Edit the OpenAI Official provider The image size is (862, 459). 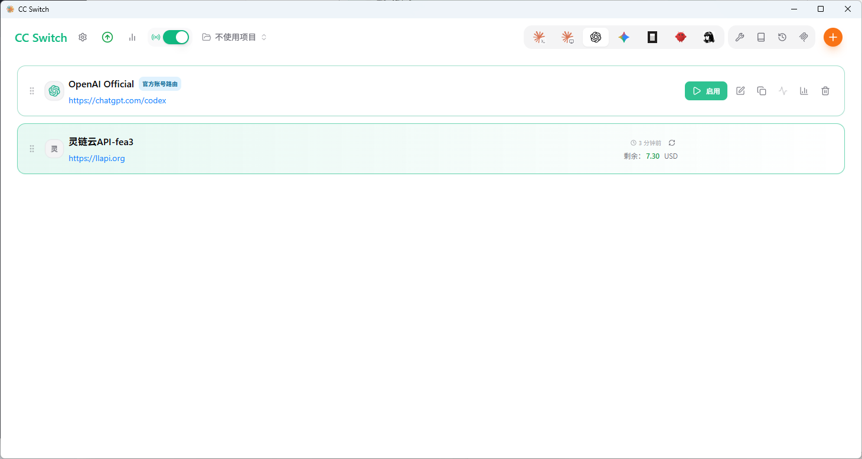740,91
